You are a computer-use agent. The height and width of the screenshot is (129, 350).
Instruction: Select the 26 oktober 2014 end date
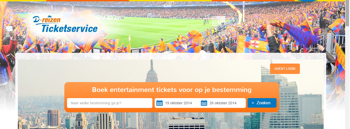223,103
